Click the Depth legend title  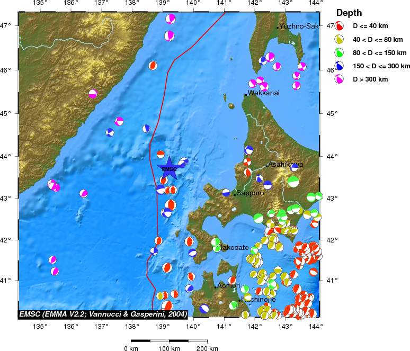click(349, 13)
